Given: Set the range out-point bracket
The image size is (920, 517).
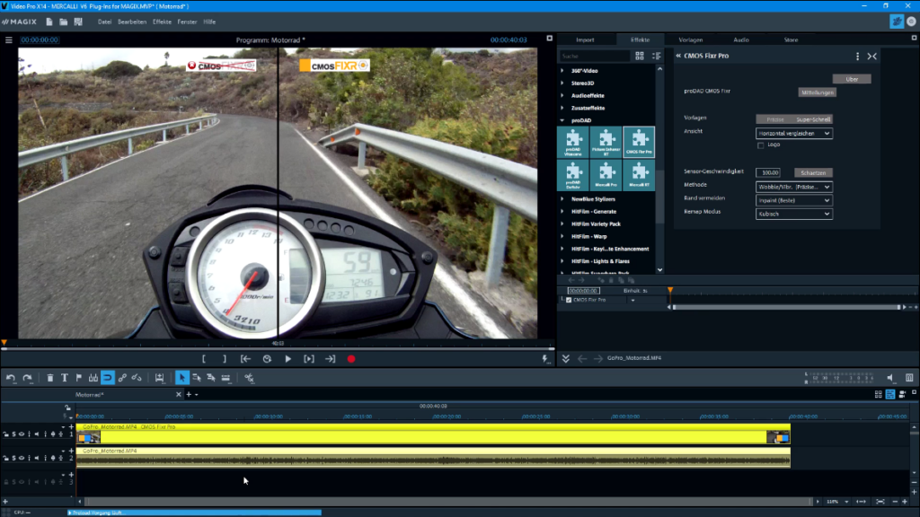Looking at the screenshot, I should 224,359.
